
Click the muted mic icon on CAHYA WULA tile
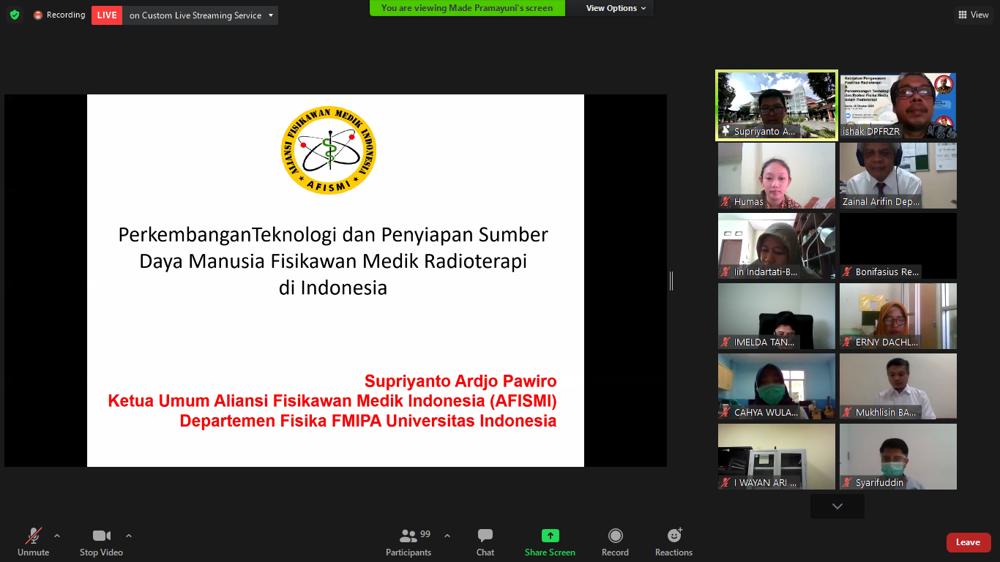(726, 413)
